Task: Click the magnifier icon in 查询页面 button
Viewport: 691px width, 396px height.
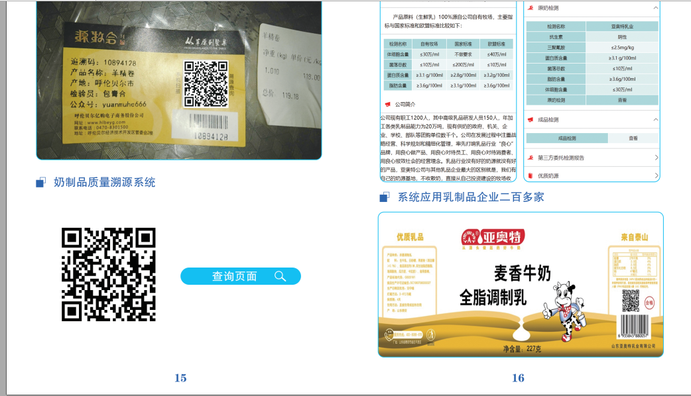Action: [x=281, y=276]
